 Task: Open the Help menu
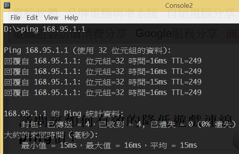click(x=71, y=18)
